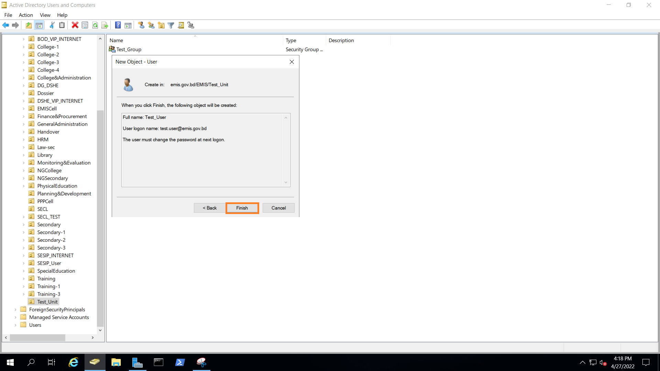This screenshot has height=371, width=660.
Task: Open the Action menu
Action: coord(26,15)
